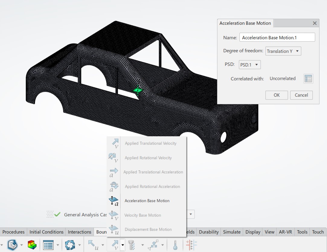The image size is (327, 252).
Task: Click the model update circular arrows icon
Action: [x=70, y=245]
